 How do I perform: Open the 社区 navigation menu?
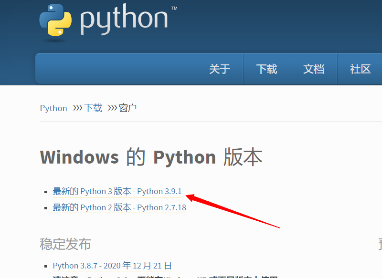pyautogui.click(x=361, y=69)
